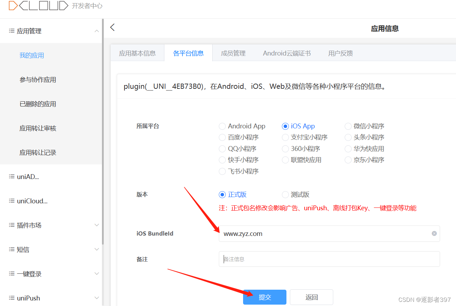Click the blue 提交 button
The width and height of the screenshot is (456, 306).
(265, 297)
